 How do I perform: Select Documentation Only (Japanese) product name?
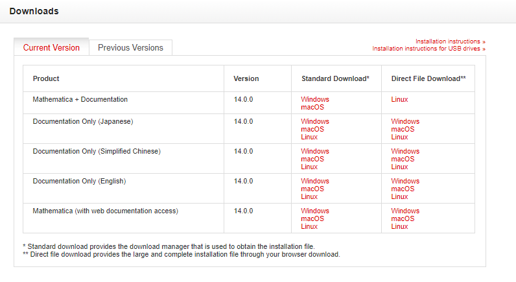coord(83,122)
